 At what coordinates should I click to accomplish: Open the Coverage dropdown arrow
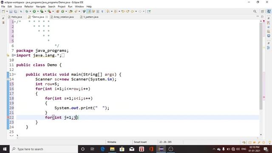[45, 11]
